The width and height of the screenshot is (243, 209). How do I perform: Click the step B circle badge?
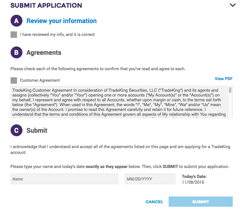pos(16,53)
